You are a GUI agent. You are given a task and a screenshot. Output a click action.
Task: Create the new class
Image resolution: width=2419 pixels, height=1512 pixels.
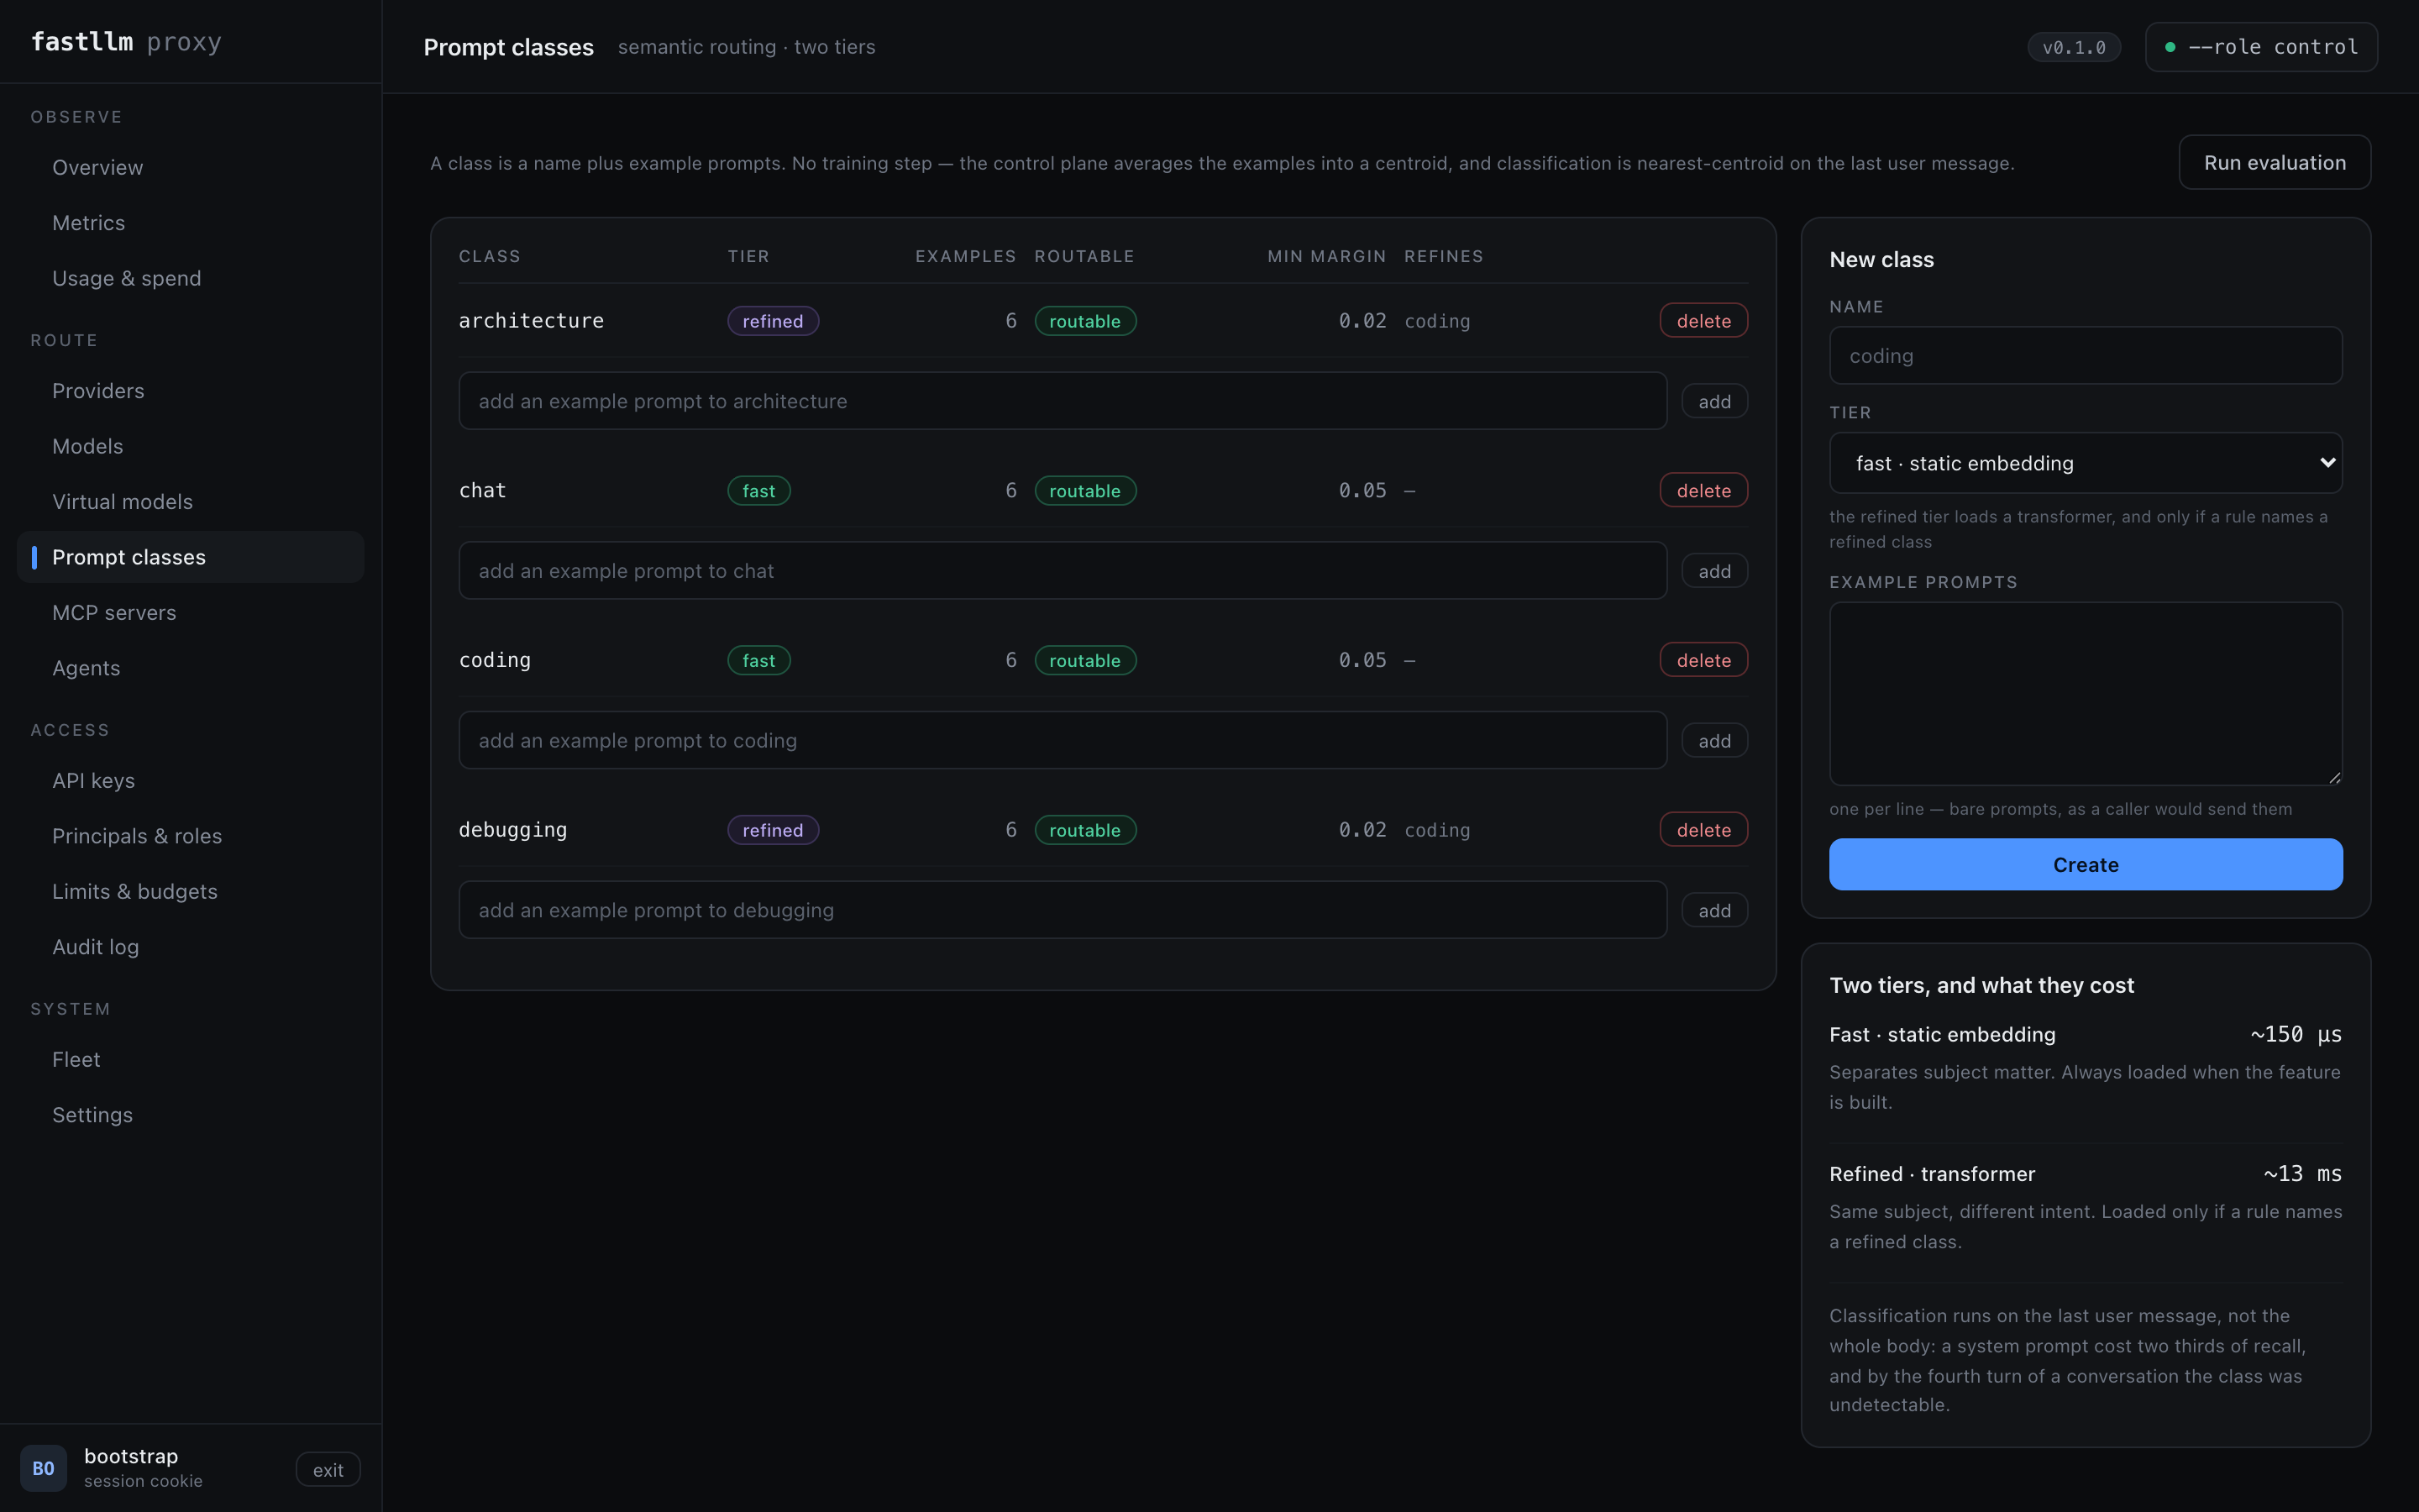click(x=2086, y=864)
